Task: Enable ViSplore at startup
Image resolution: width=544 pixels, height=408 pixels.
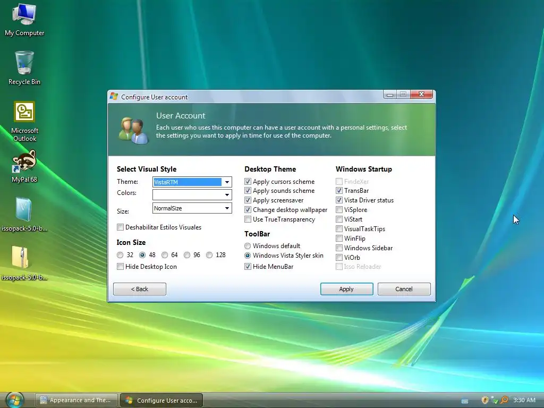Action: (339, 209)
